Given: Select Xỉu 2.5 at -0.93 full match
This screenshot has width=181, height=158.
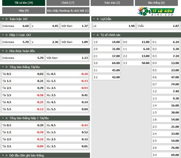Looking at the screenshot, I should (x=67, y=88).
